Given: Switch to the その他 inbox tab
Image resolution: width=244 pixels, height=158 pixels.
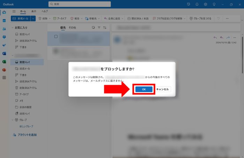Looking at the screenshot, I should click(x=72, y=28).
